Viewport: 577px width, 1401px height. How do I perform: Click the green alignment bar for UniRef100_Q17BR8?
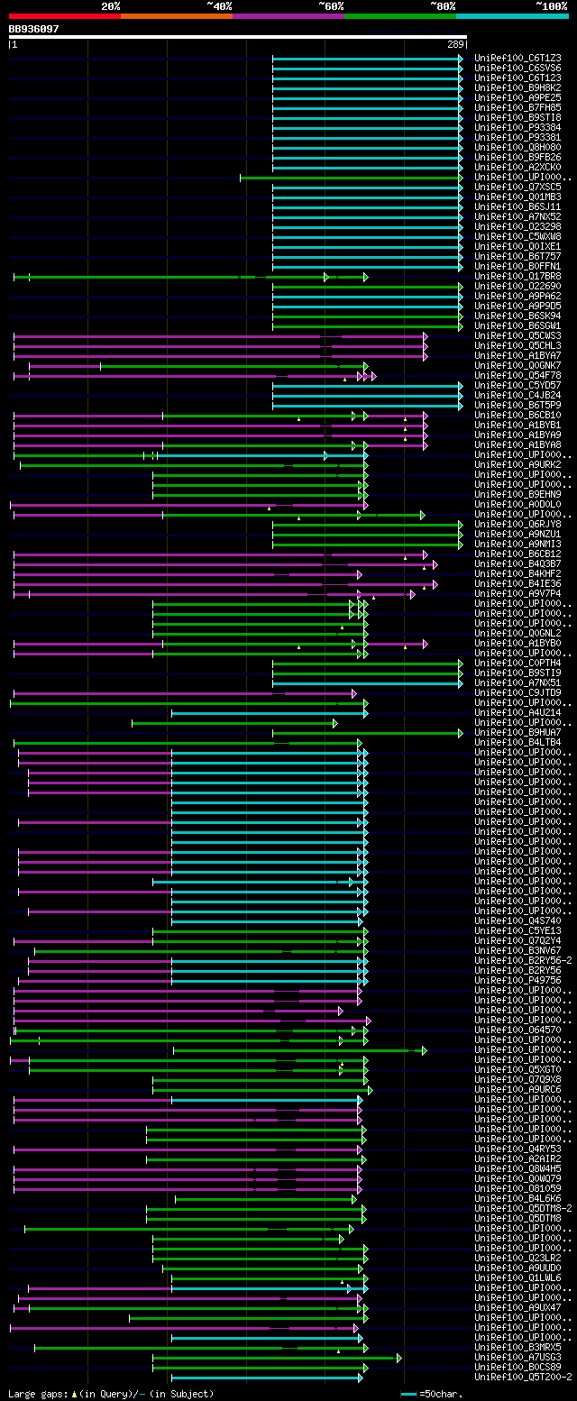coord(191,277)
